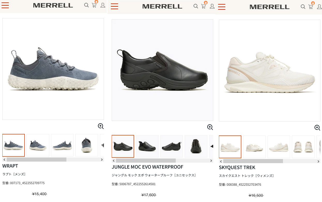This screenshot has height=202, width=322.
Task: Select third WRAPT thumbnail image
Action: 62,145
